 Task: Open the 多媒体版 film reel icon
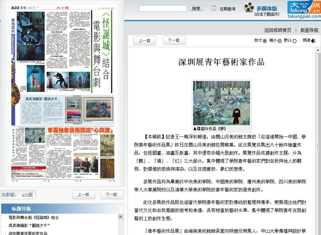tap(249, 7)
